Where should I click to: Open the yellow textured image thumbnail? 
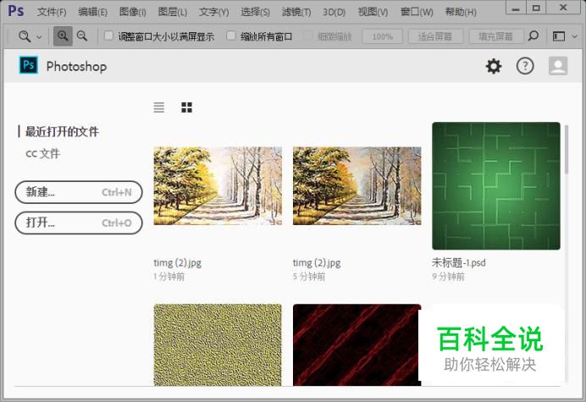click(218, 344)
